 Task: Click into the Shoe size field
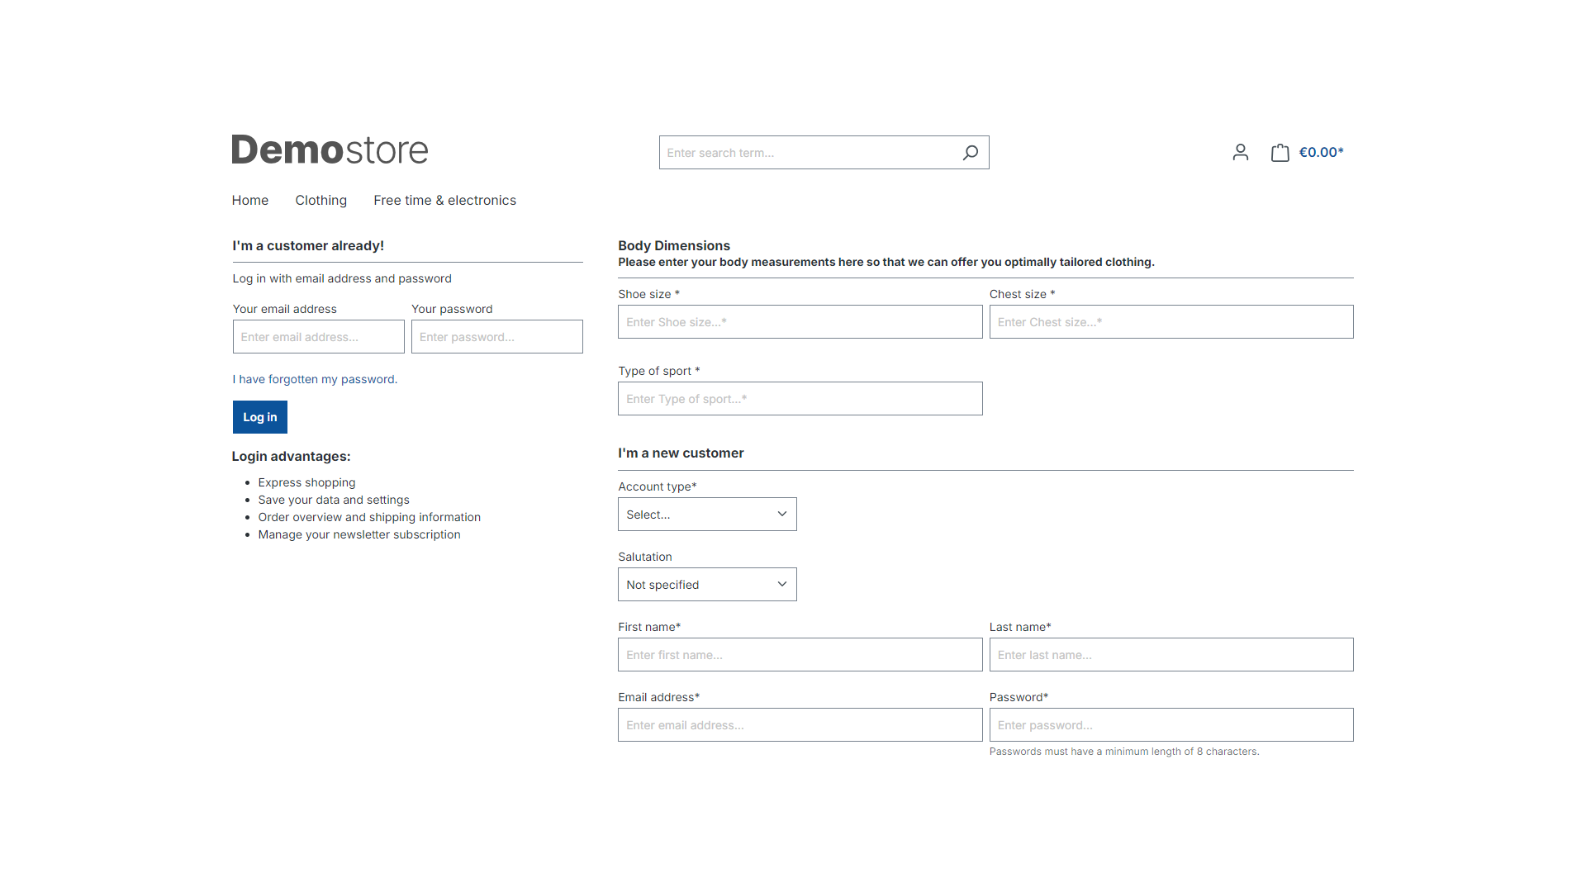[800, 322]
